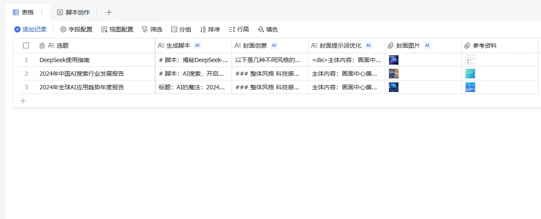Click 封面创意 cell in row 2
Viewport: 541px width, 219px height.
(x=270, y=74)
